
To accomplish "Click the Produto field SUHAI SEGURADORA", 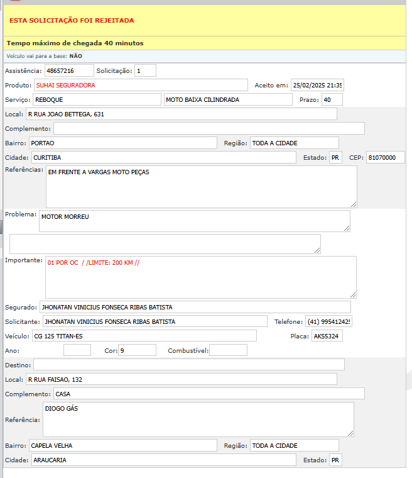I will [x=141, y=85].
